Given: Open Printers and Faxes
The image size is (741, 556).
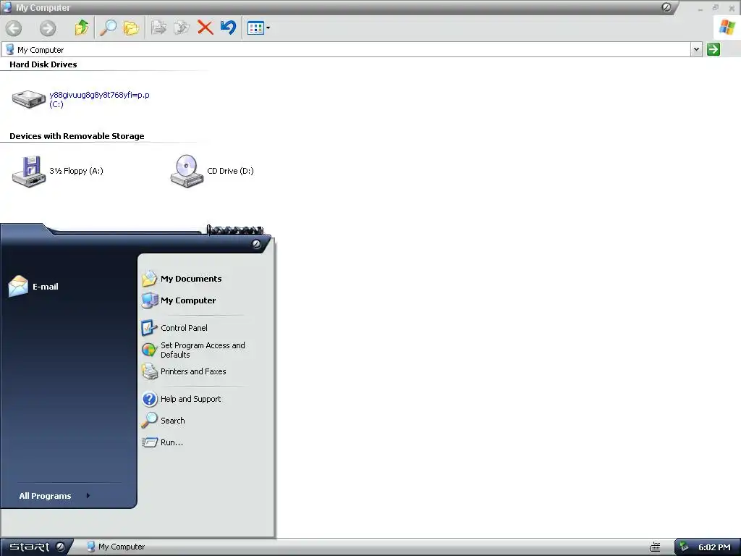Looking at the screenshot, I should [184, 371].
